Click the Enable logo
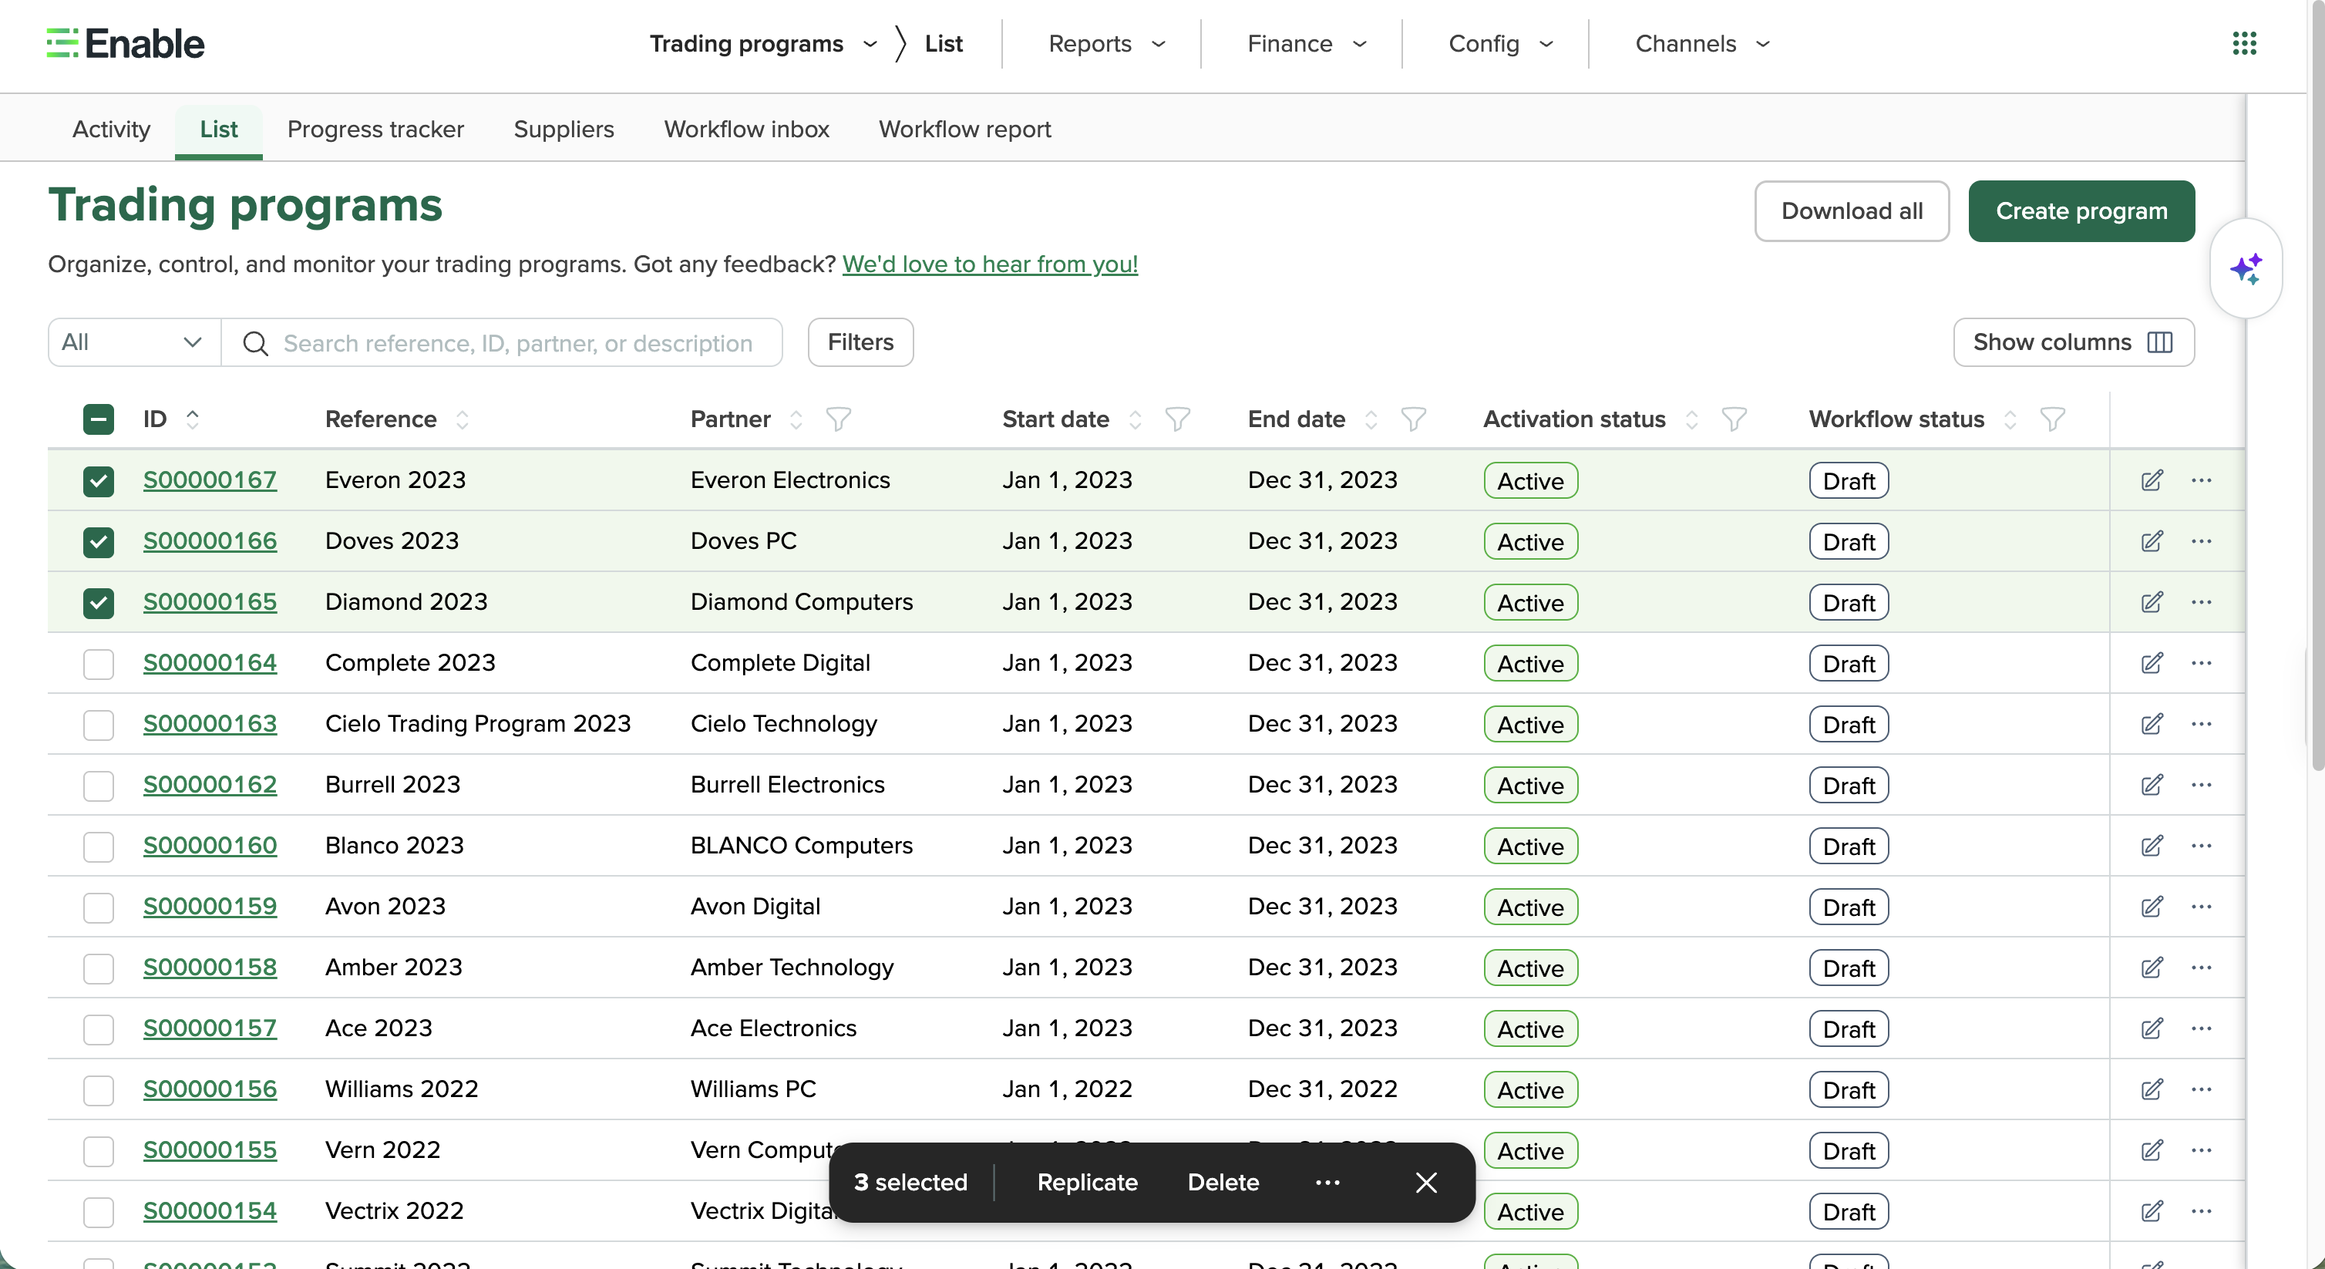Screen dimensions: 2325x1269 click(x=126, y=43)
